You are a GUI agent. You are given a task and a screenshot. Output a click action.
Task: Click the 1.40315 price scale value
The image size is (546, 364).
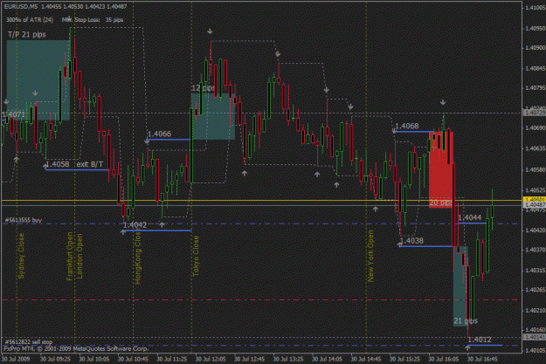536,270
